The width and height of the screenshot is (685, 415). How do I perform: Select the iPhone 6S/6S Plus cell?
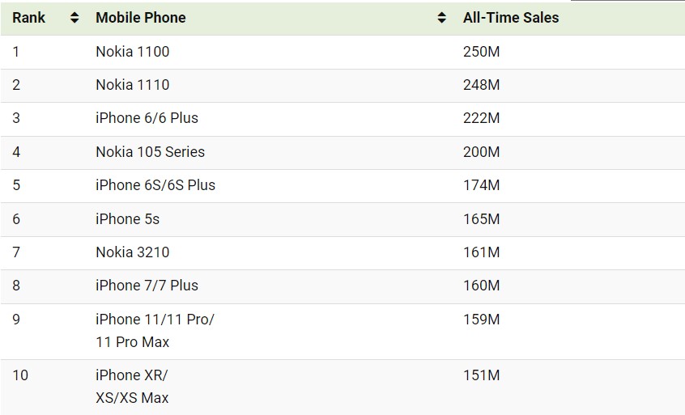click(155, 185)
